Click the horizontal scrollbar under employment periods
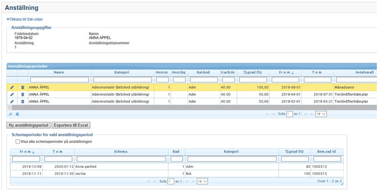This screenshot has width=381, height=191. pyautogui.click(x=166, y=107)
